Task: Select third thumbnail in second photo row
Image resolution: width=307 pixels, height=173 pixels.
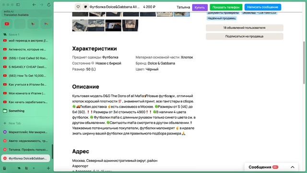Action: click(113, 25)
